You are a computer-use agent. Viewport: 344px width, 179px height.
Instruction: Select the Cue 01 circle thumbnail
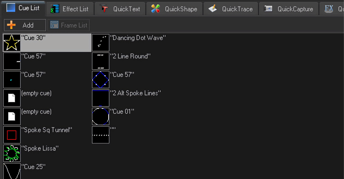(x=101, y=116)
